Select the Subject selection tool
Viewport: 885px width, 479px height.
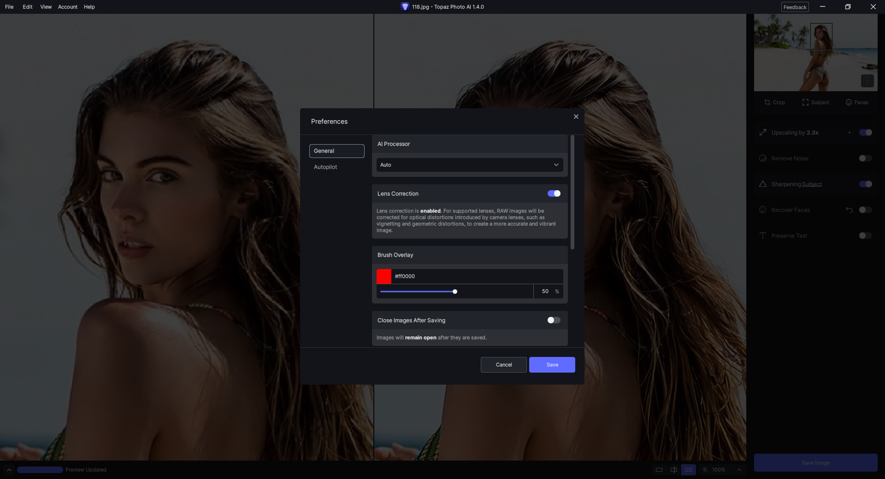tap(815, 102)
